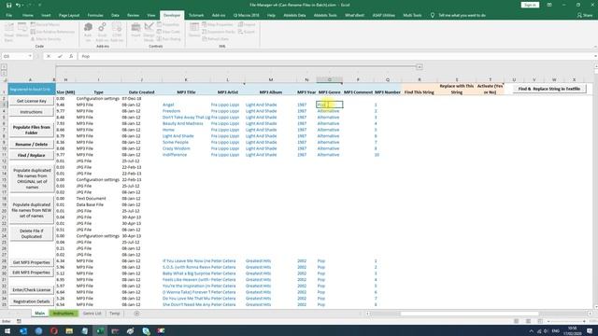Click the Instructions button in the sheet

(x=31, y=112)
